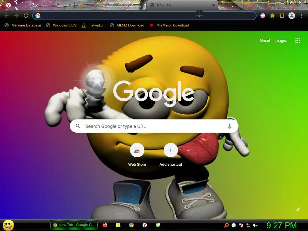308x231 pixels.
Task: Click the white round face tray icon
Action: [x=234, y=225]
